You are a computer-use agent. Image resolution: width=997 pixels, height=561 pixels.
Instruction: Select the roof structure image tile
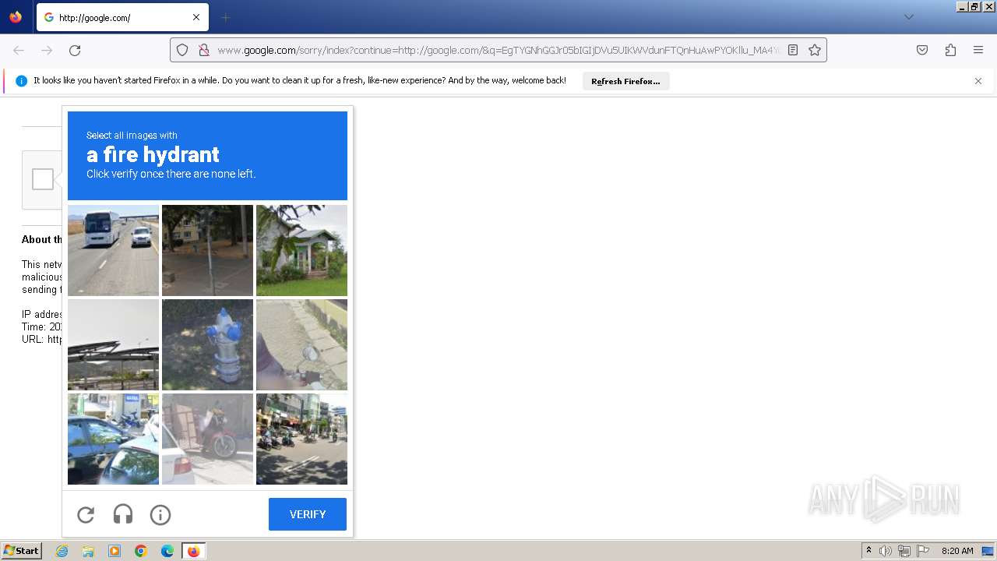113,344
